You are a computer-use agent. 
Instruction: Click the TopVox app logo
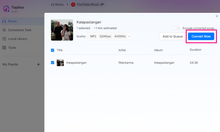[x=6, y=9]
